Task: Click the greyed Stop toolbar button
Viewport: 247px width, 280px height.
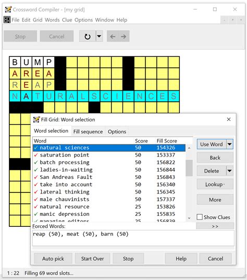Action: point(20,36)
